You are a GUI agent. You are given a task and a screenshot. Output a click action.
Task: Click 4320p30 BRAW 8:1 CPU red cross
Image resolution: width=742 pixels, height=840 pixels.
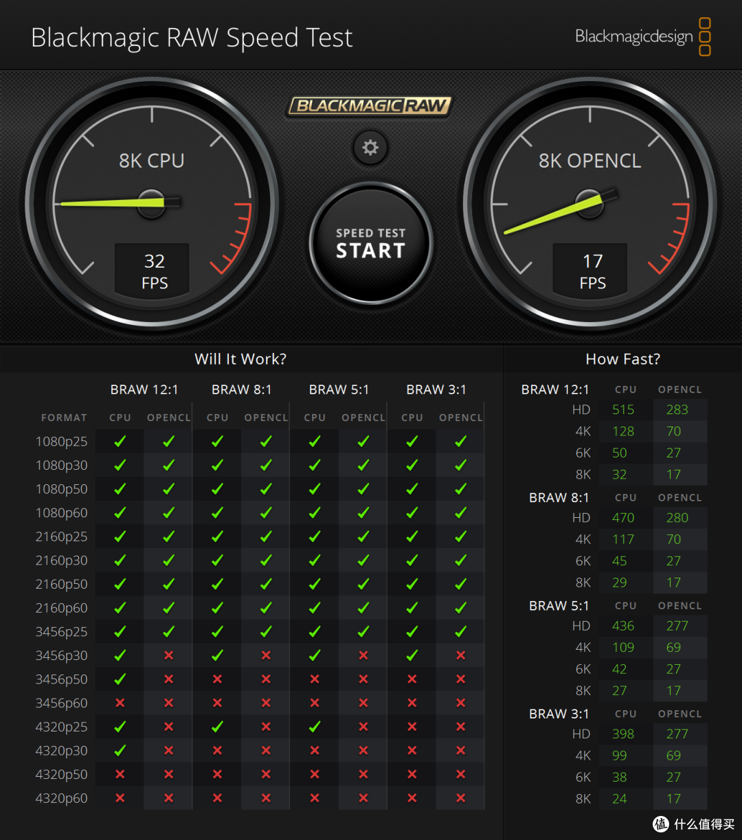(x=217, y=751)
